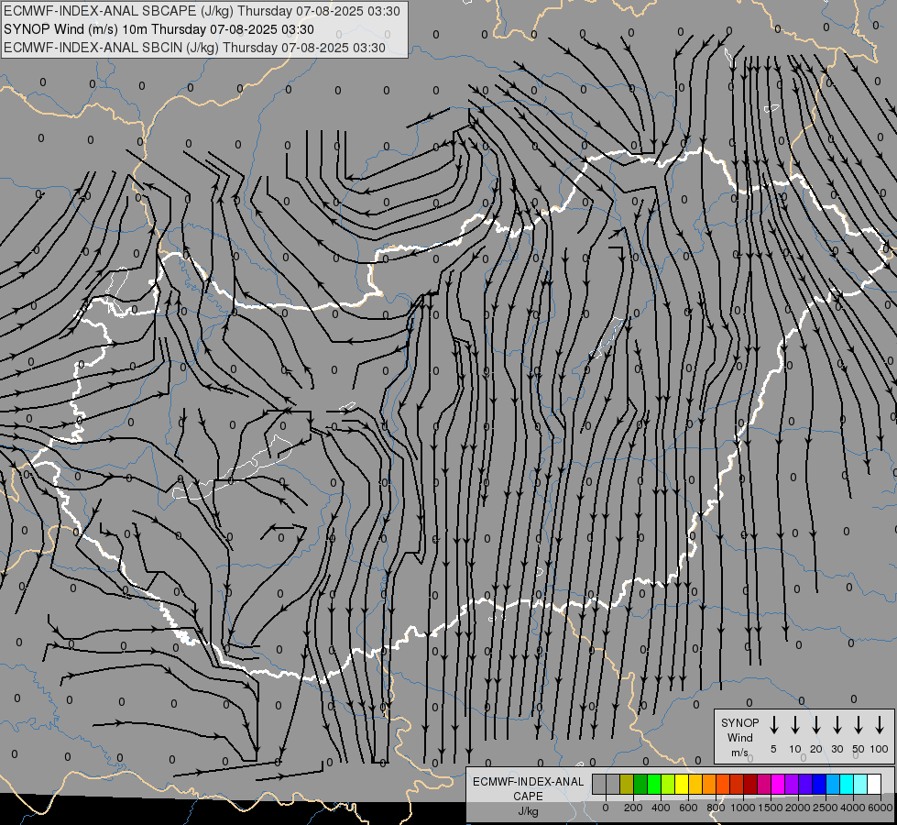Viewport: 897px width, 825px height.
Task: Click the 400 tick label on CAPE scale
Action: coord(661,808)
